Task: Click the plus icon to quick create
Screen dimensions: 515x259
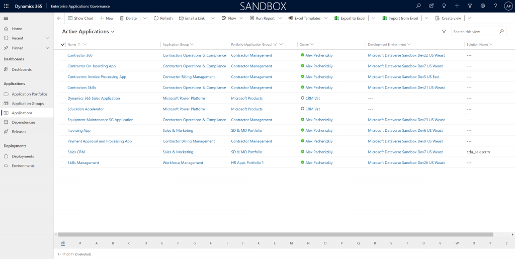Action: point(457,6)
